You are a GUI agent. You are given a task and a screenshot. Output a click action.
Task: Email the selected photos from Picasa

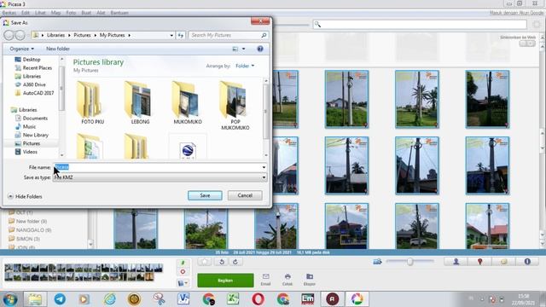coord(265,279)
